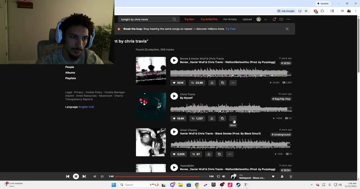The width and height of the screenshot is (360, 189).
Task: Open More options for Black Smoke track
Action: (230, 154)
